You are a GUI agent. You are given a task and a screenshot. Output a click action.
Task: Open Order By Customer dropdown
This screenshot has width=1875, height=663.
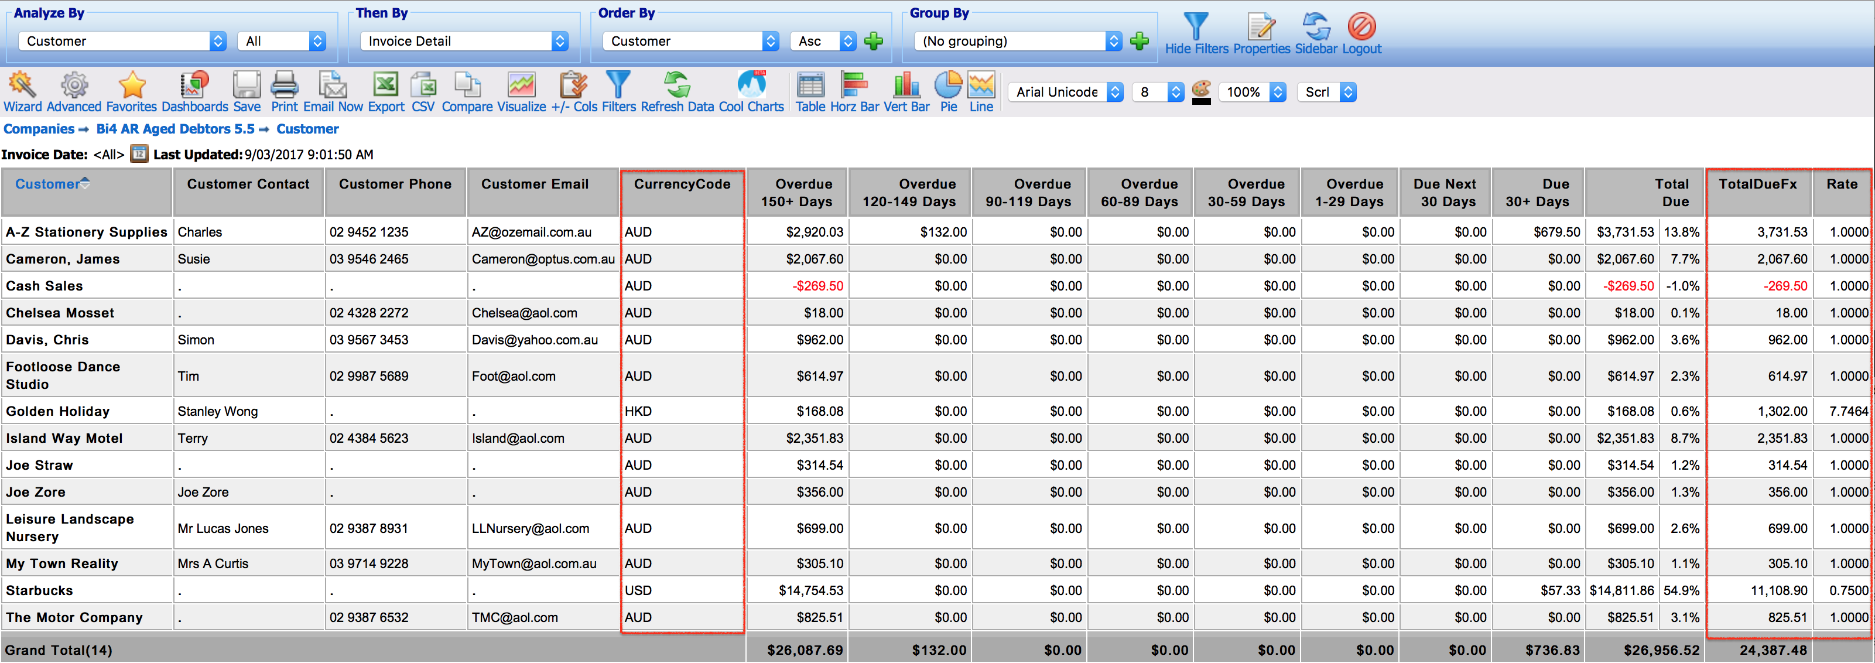[x=691, y=42]
